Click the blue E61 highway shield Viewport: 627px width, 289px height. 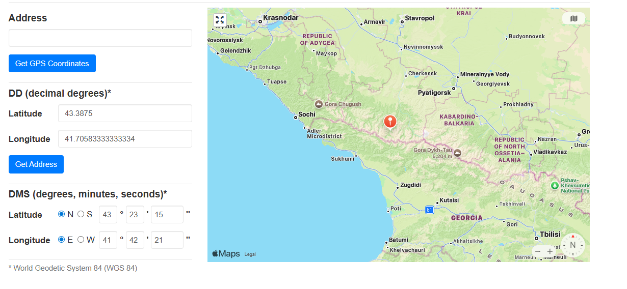(x=429, y=210)
